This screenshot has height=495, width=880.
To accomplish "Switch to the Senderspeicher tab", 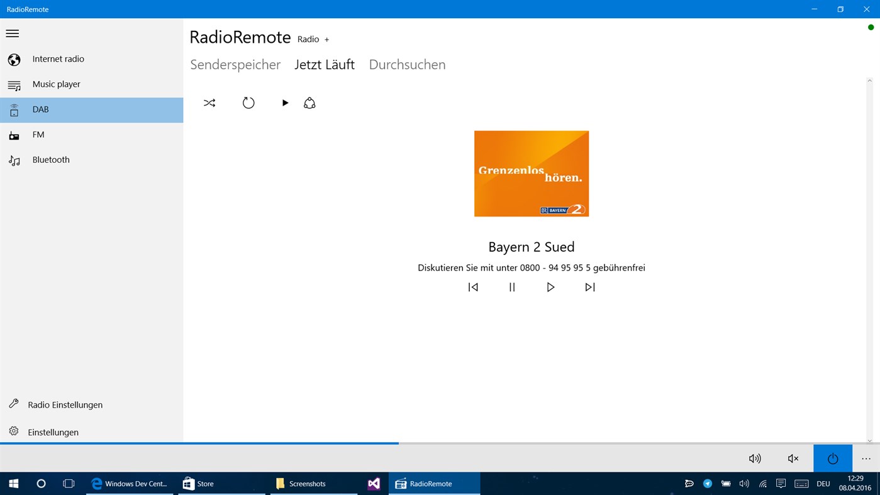I will (x=235, y=64).
